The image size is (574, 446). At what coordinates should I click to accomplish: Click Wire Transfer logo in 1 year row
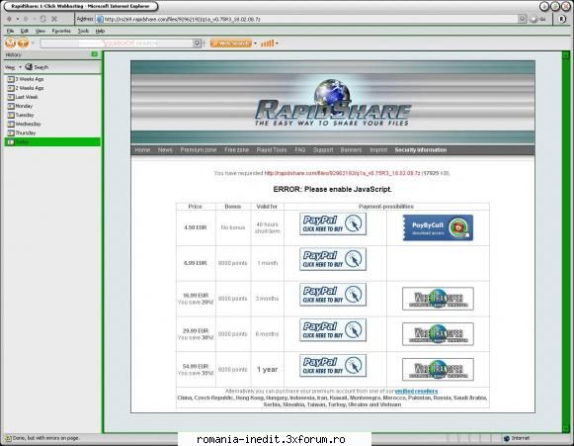(438, 370)
